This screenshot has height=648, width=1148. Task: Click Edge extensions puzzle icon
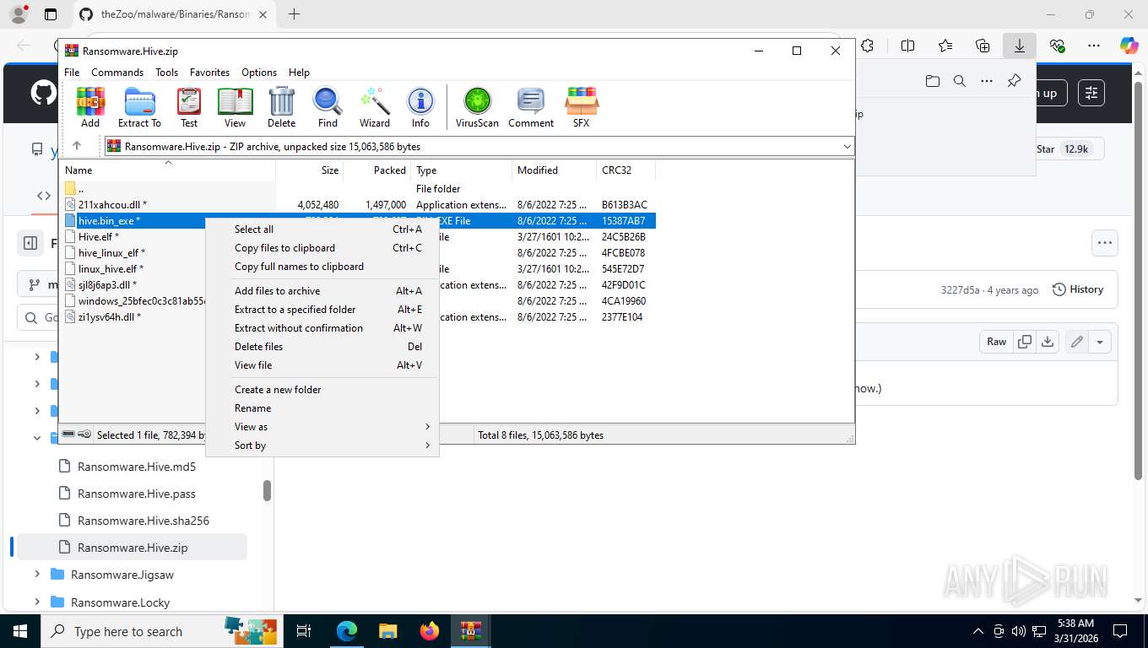point(868,46)
